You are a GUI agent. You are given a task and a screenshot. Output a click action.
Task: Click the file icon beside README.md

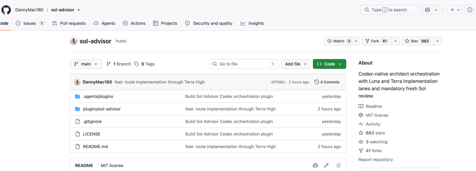78,146
